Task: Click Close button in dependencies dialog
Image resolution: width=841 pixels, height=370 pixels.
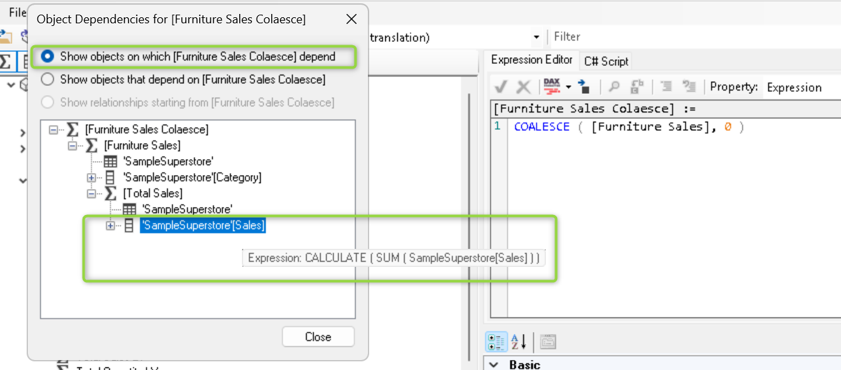Action: coord(318,337)
